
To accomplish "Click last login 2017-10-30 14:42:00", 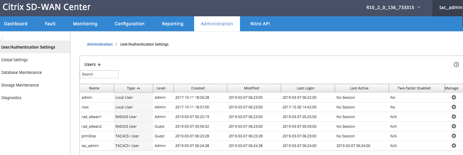I will [x=299, y=107].
